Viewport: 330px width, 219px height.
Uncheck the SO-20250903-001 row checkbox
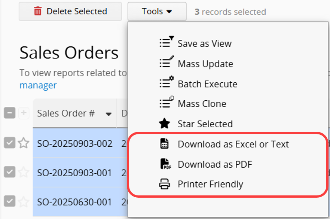[9, 172]
